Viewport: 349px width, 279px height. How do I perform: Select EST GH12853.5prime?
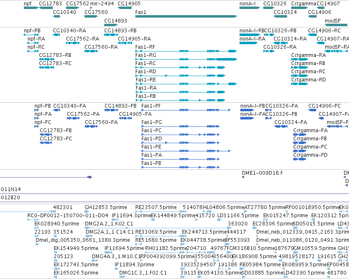(x=87, y=211)
